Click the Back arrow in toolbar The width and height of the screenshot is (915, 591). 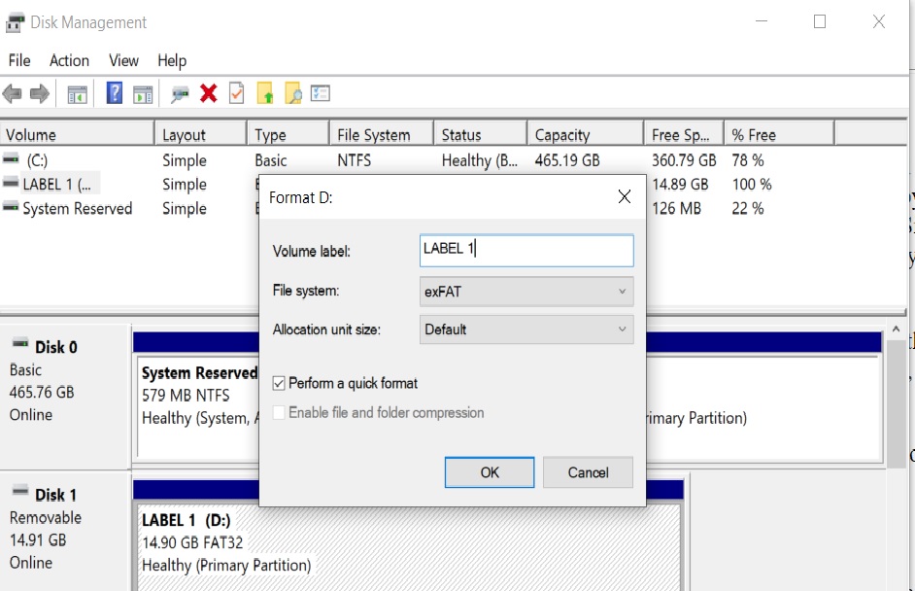(x=13, y=93)
